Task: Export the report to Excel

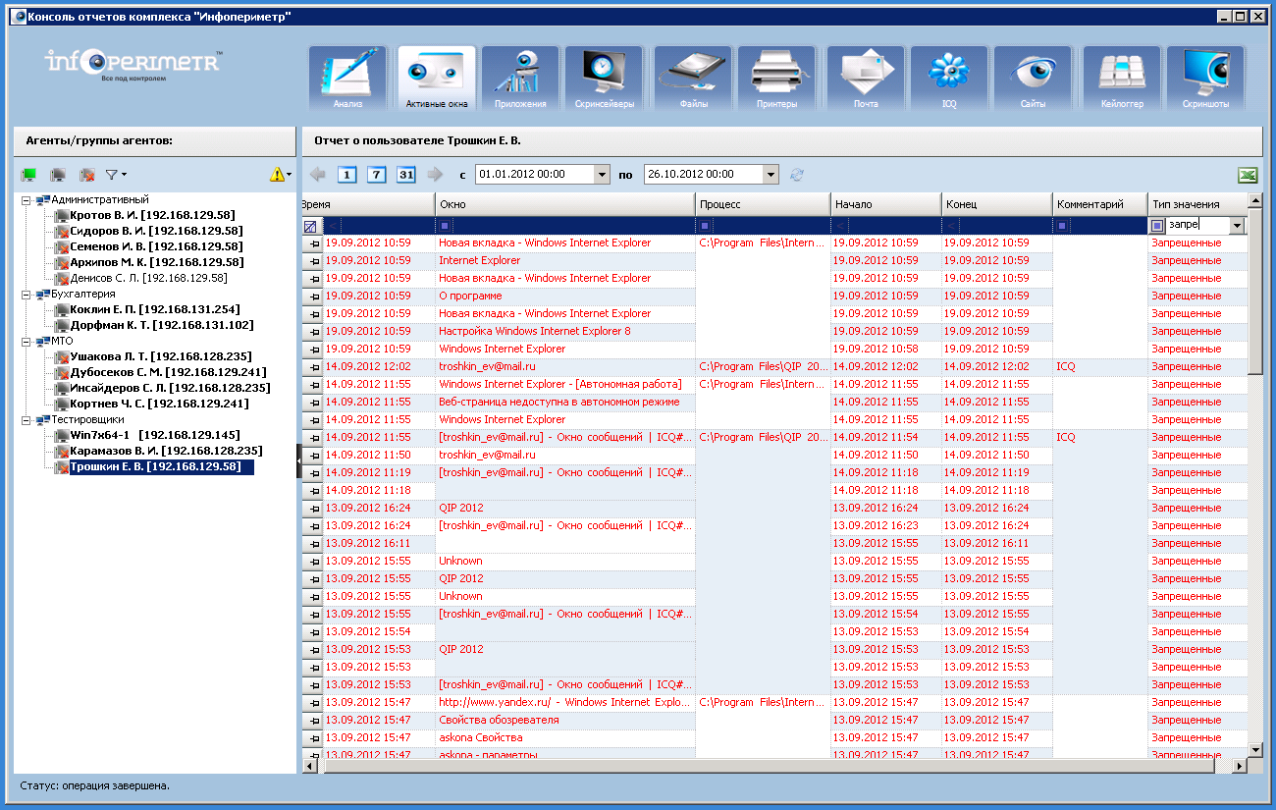Action: (1248, 175)
